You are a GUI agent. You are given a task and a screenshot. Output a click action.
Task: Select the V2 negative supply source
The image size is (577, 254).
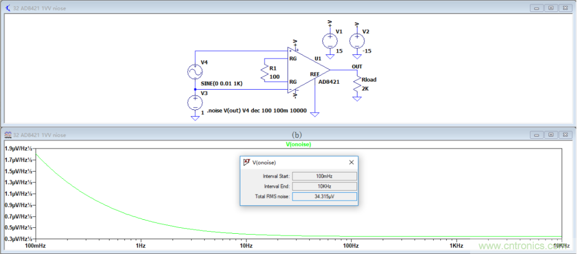(356, 40)
